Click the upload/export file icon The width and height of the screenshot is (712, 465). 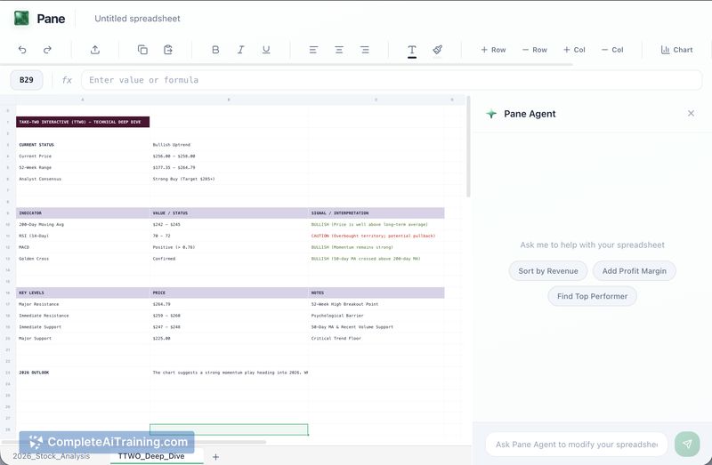pos(95,50)
